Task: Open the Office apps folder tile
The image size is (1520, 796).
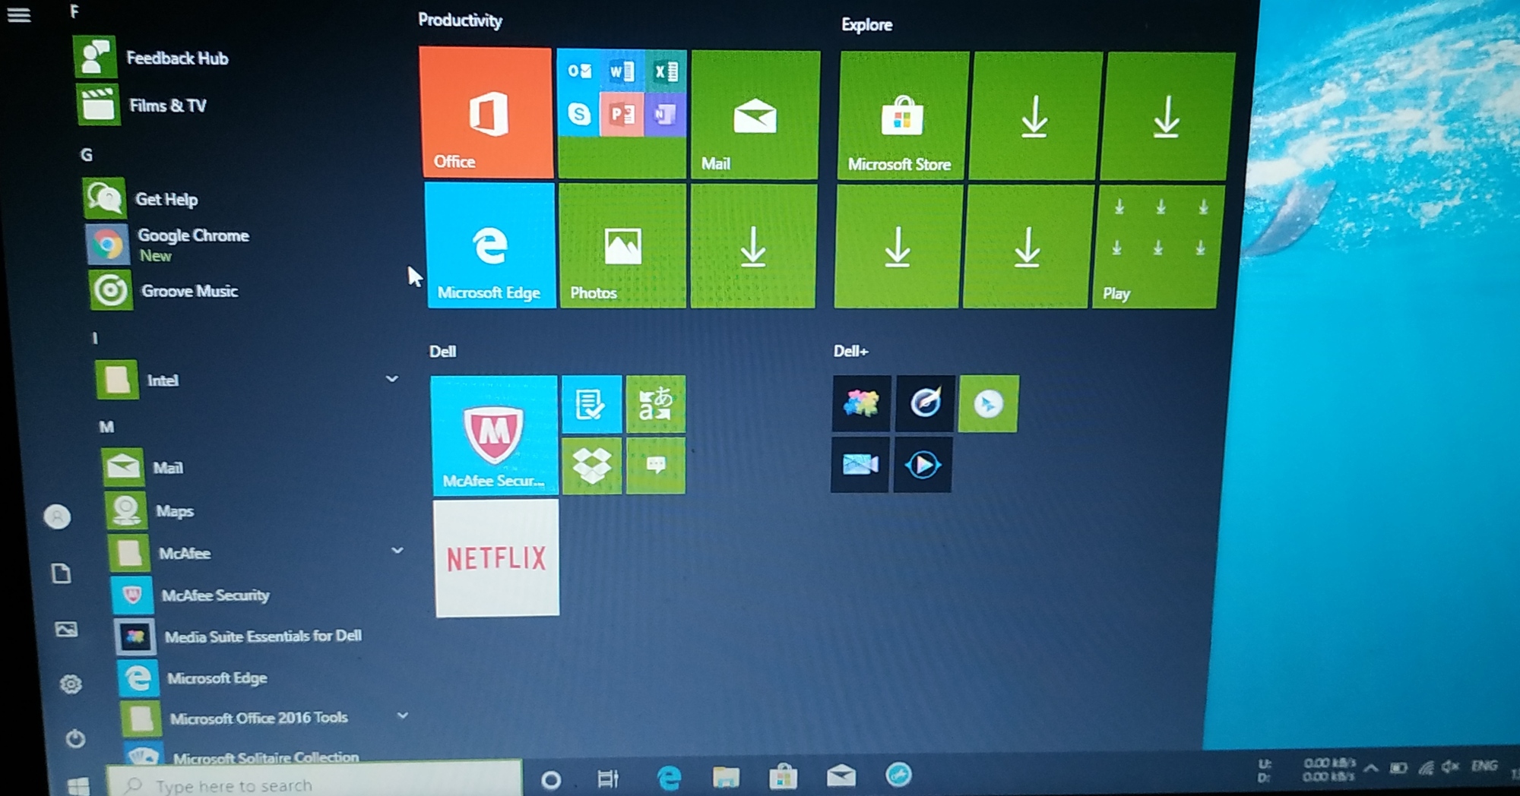Action: [x=622, y=114]
